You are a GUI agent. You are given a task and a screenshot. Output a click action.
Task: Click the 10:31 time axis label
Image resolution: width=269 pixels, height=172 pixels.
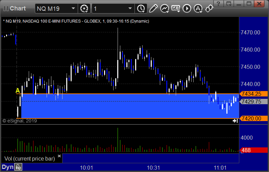click(153, 168)
